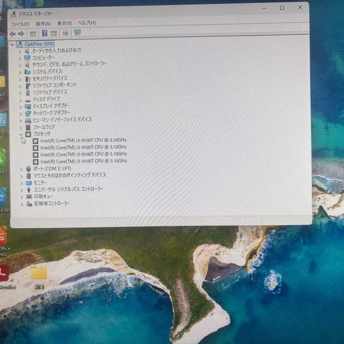
Task: Click the rightmost monitor toolbar icon
Action: pos(77,33)
